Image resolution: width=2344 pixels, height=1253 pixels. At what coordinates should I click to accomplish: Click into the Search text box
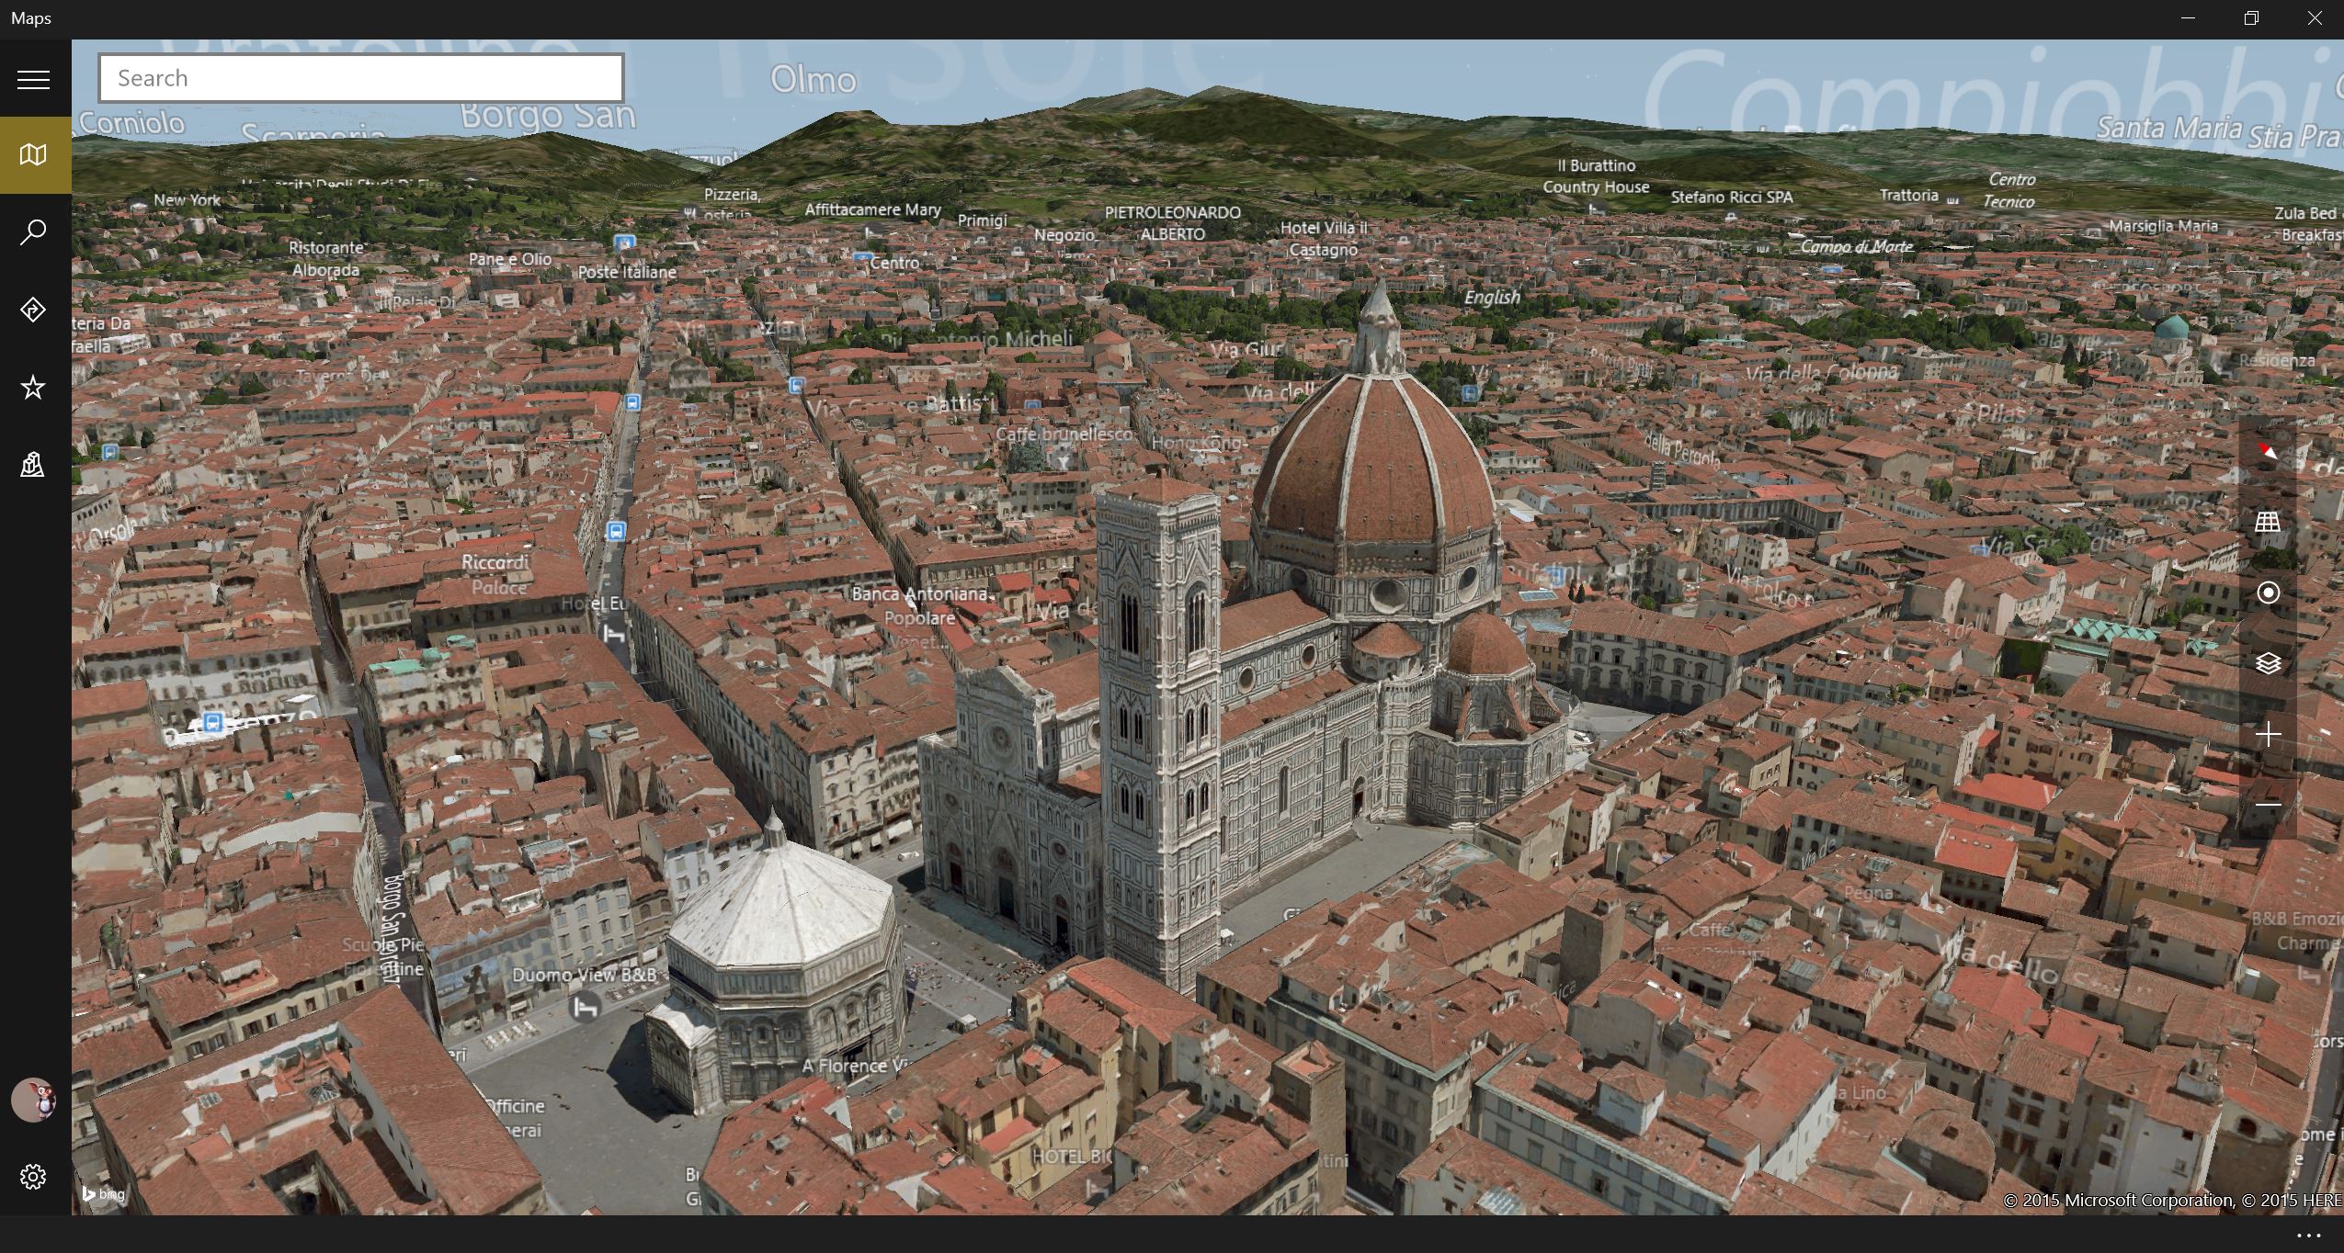(361, 78)
